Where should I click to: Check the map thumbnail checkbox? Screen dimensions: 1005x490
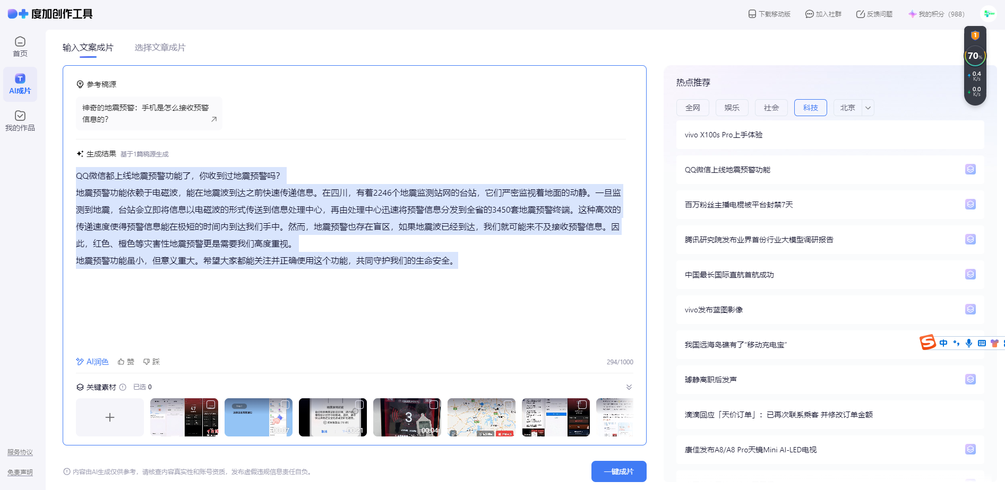(508, 405)
